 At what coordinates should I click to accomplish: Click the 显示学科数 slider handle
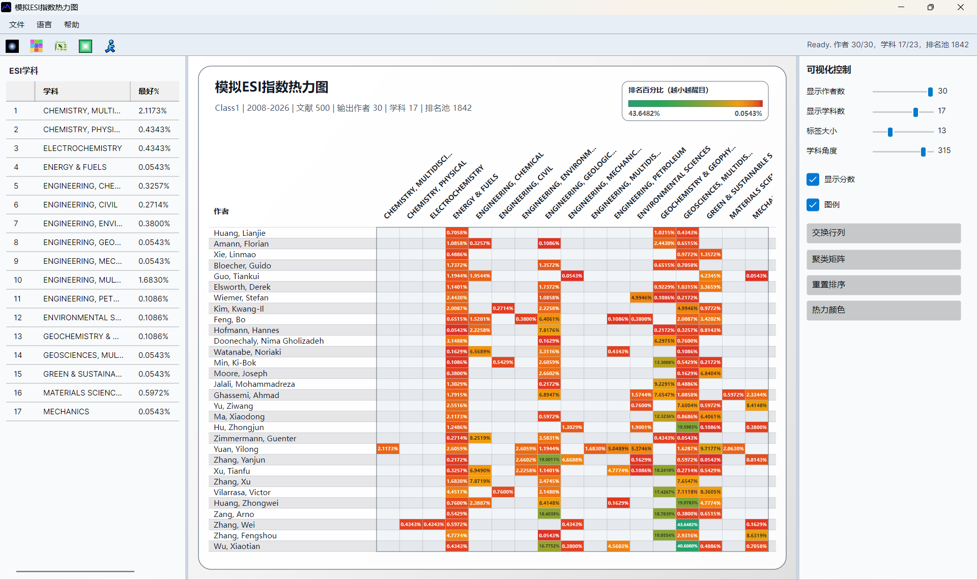coord(915,112)
